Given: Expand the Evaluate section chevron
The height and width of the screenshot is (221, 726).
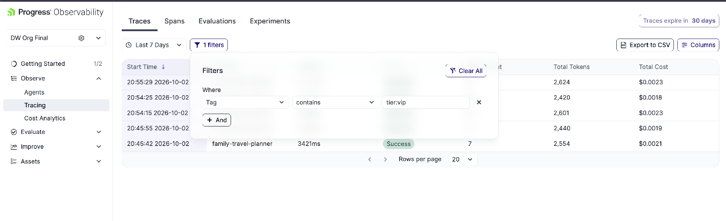Looking at the screenshot, I should [99, 132].
